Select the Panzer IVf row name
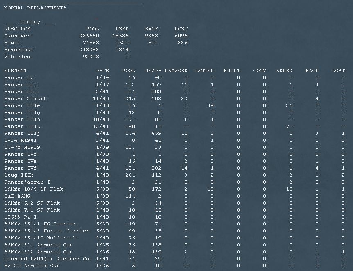Screen dimensions: 353x271 point(20,169)
